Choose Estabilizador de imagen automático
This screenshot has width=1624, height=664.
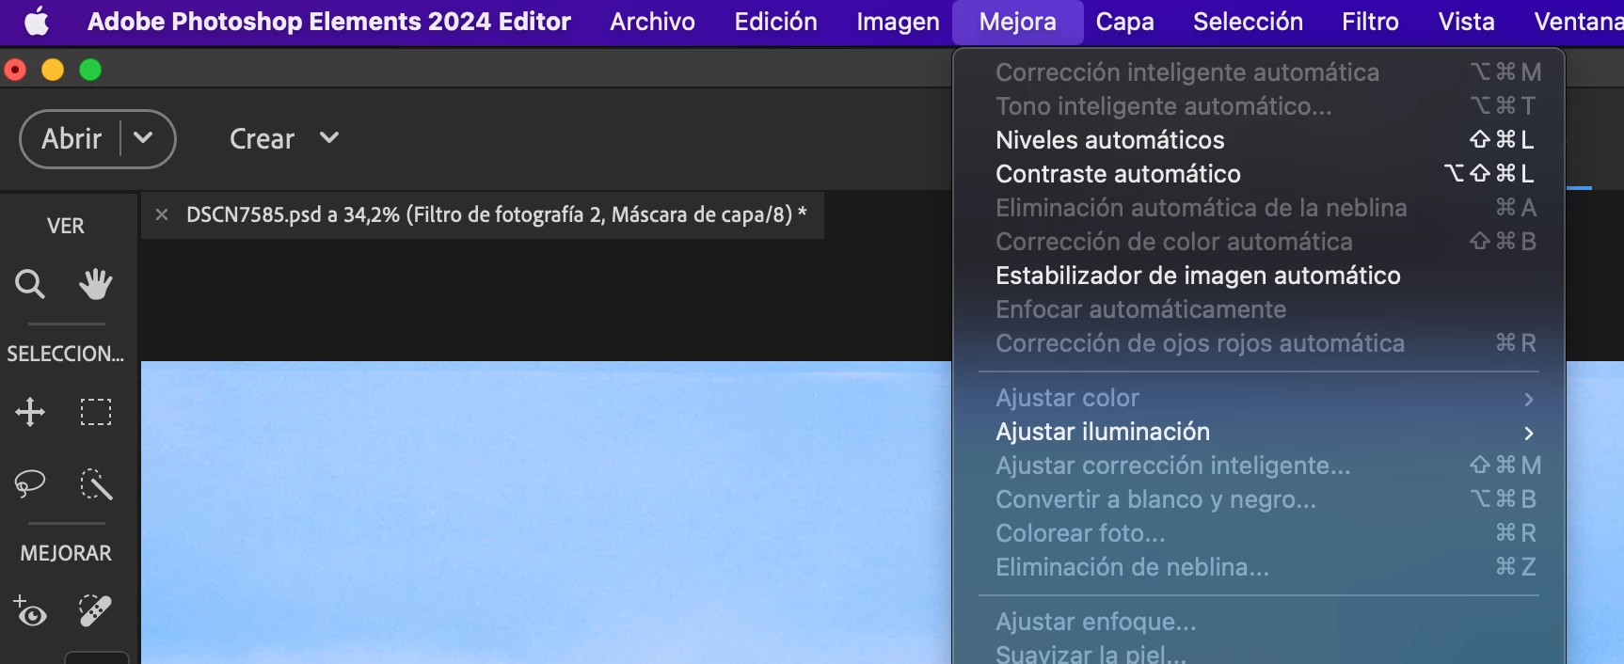point(1259,276)
